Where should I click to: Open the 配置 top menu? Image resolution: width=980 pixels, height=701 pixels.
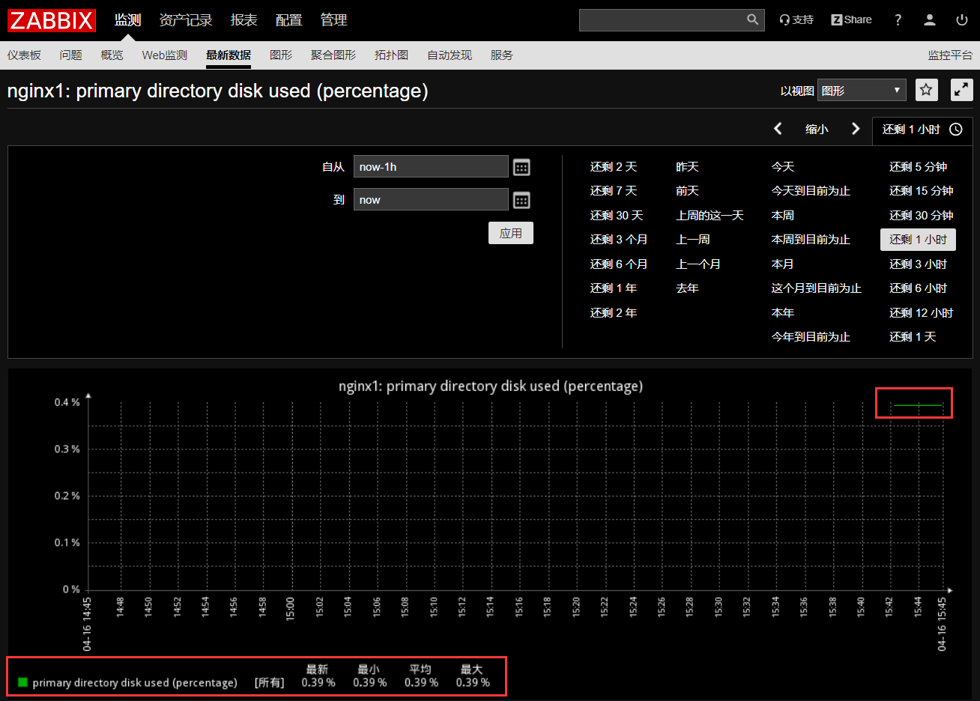click(288, 20)
